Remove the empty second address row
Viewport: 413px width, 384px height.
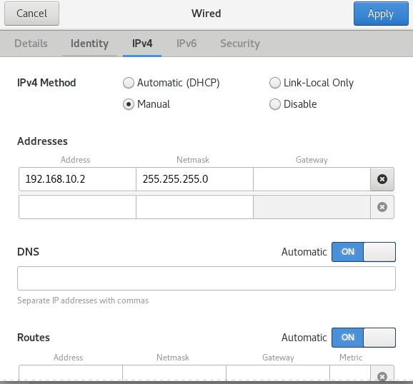(x=382, y=207)
